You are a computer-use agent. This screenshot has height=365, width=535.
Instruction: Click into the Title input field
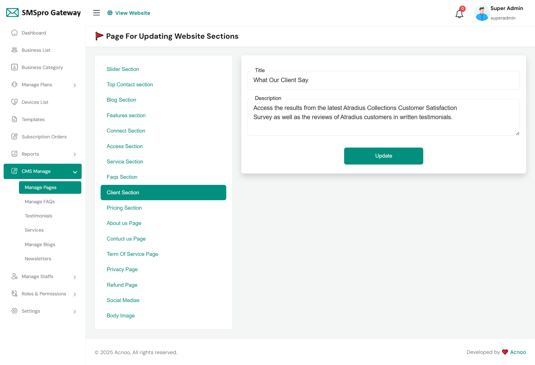coord(383,80)
